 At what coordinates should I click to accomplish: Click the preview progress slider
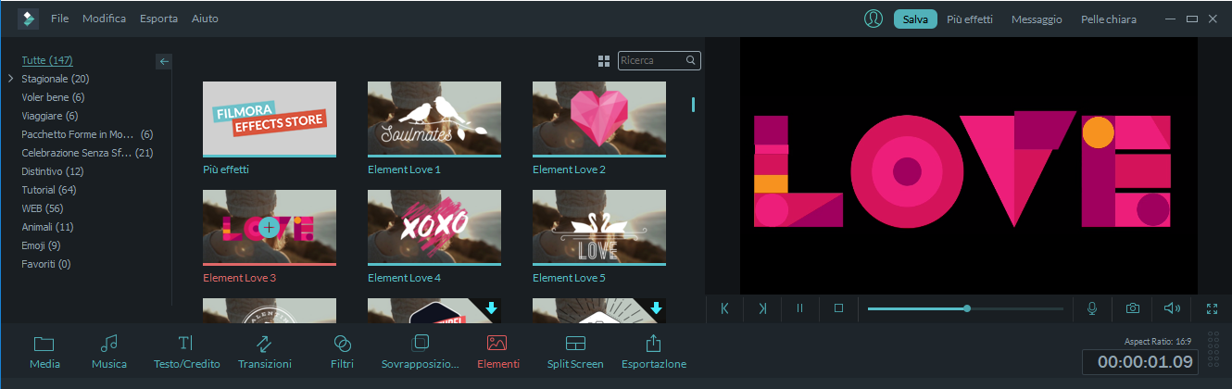click(965, 308)
